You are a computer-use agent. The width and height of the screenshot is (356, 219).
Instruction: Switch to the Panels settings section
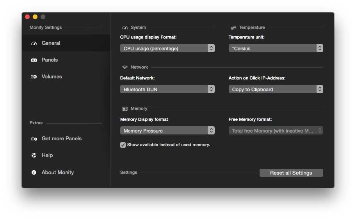pyautogui.click(x=50, y=60)
